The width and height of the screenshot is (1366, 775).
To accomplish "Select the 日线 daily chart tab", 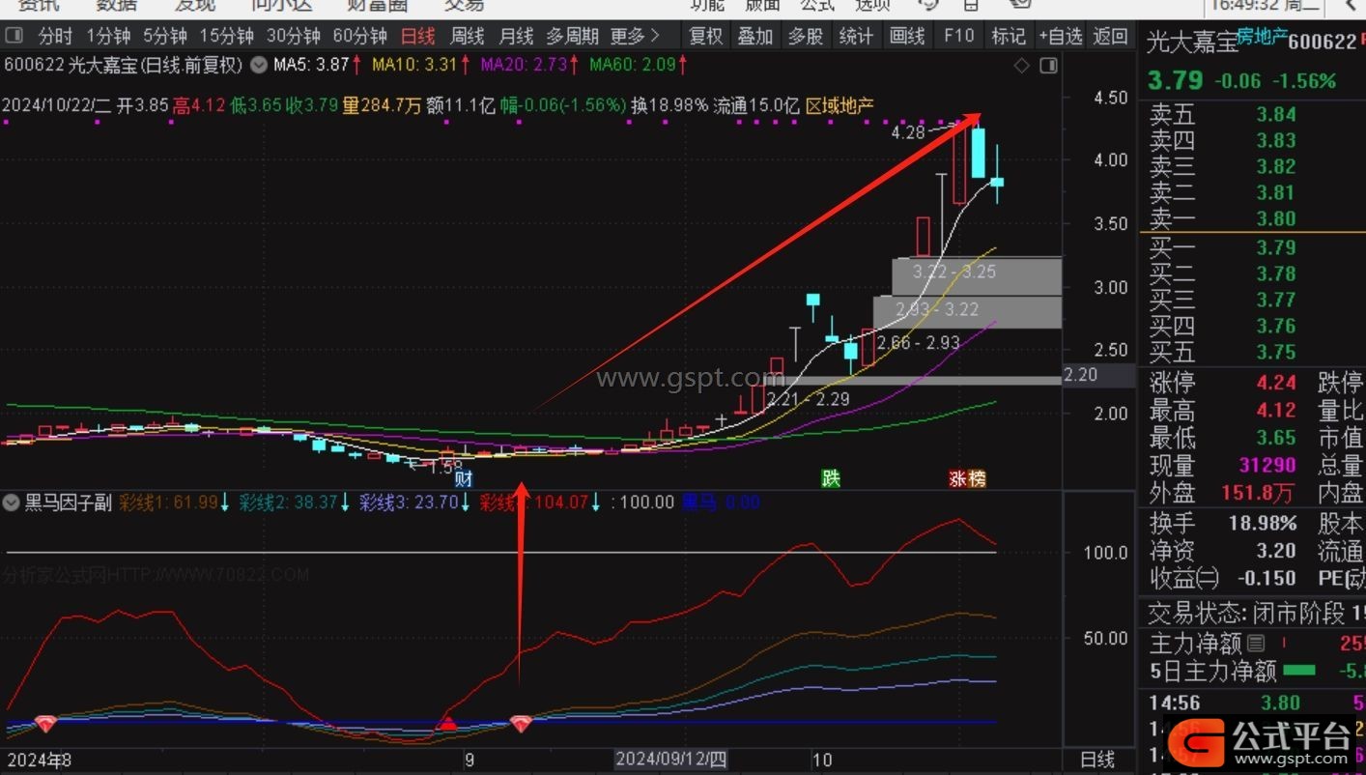I will [417, 37].
